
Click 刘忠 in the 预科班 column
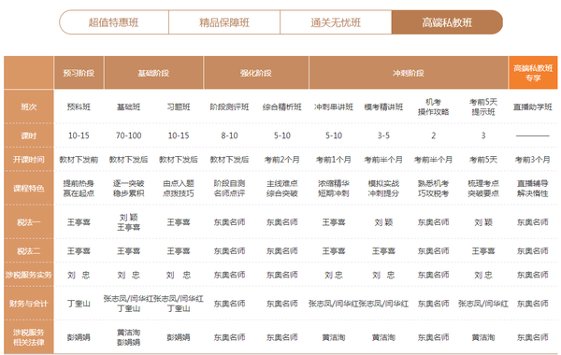pos(79,275)
